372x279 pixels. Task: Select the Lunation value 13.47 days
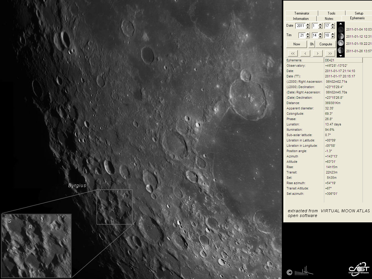[x=333, y=124]
